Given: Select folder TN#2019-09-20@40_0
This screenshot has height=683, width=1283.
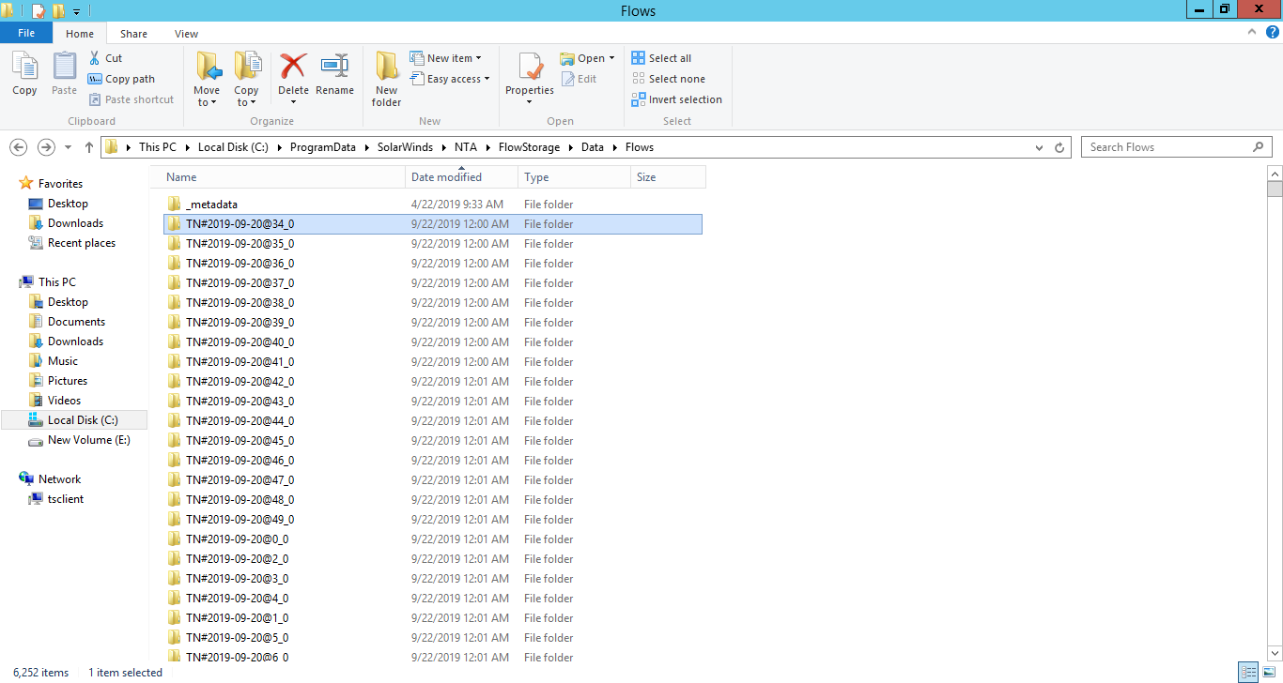Looking at the screenshot, I should pos(433,342).
